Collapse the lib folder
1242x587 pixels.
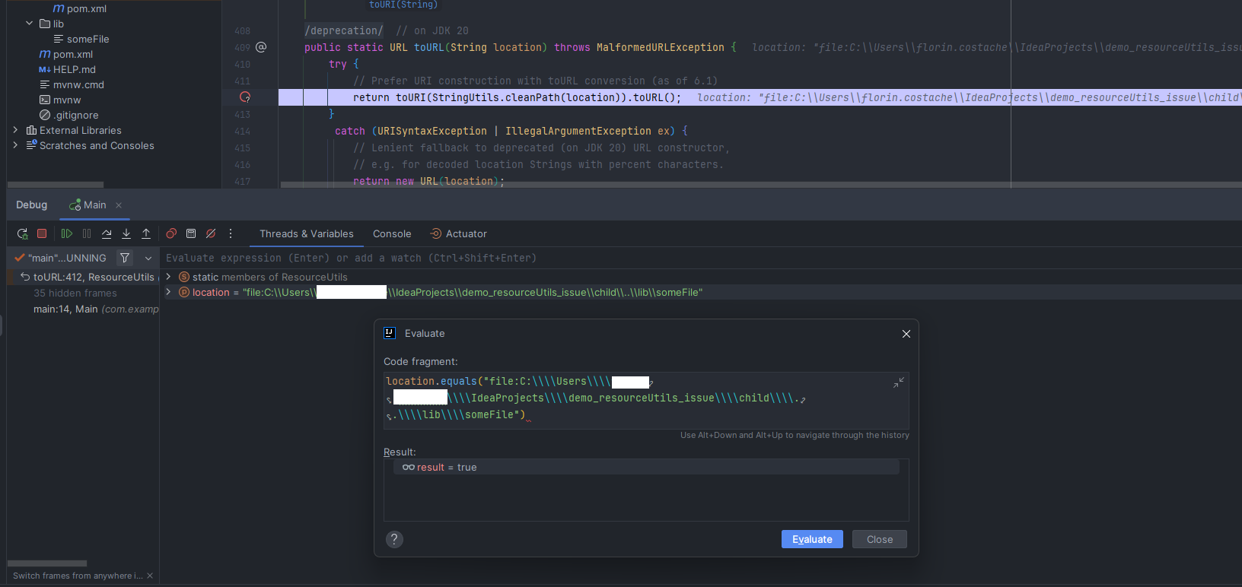tap(30, 24)
